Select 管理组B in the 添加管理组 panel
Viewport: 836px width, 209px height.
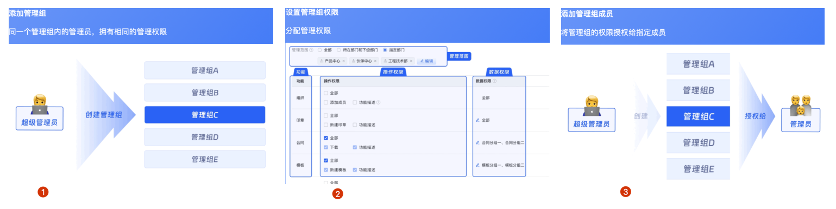click(205, 93)
